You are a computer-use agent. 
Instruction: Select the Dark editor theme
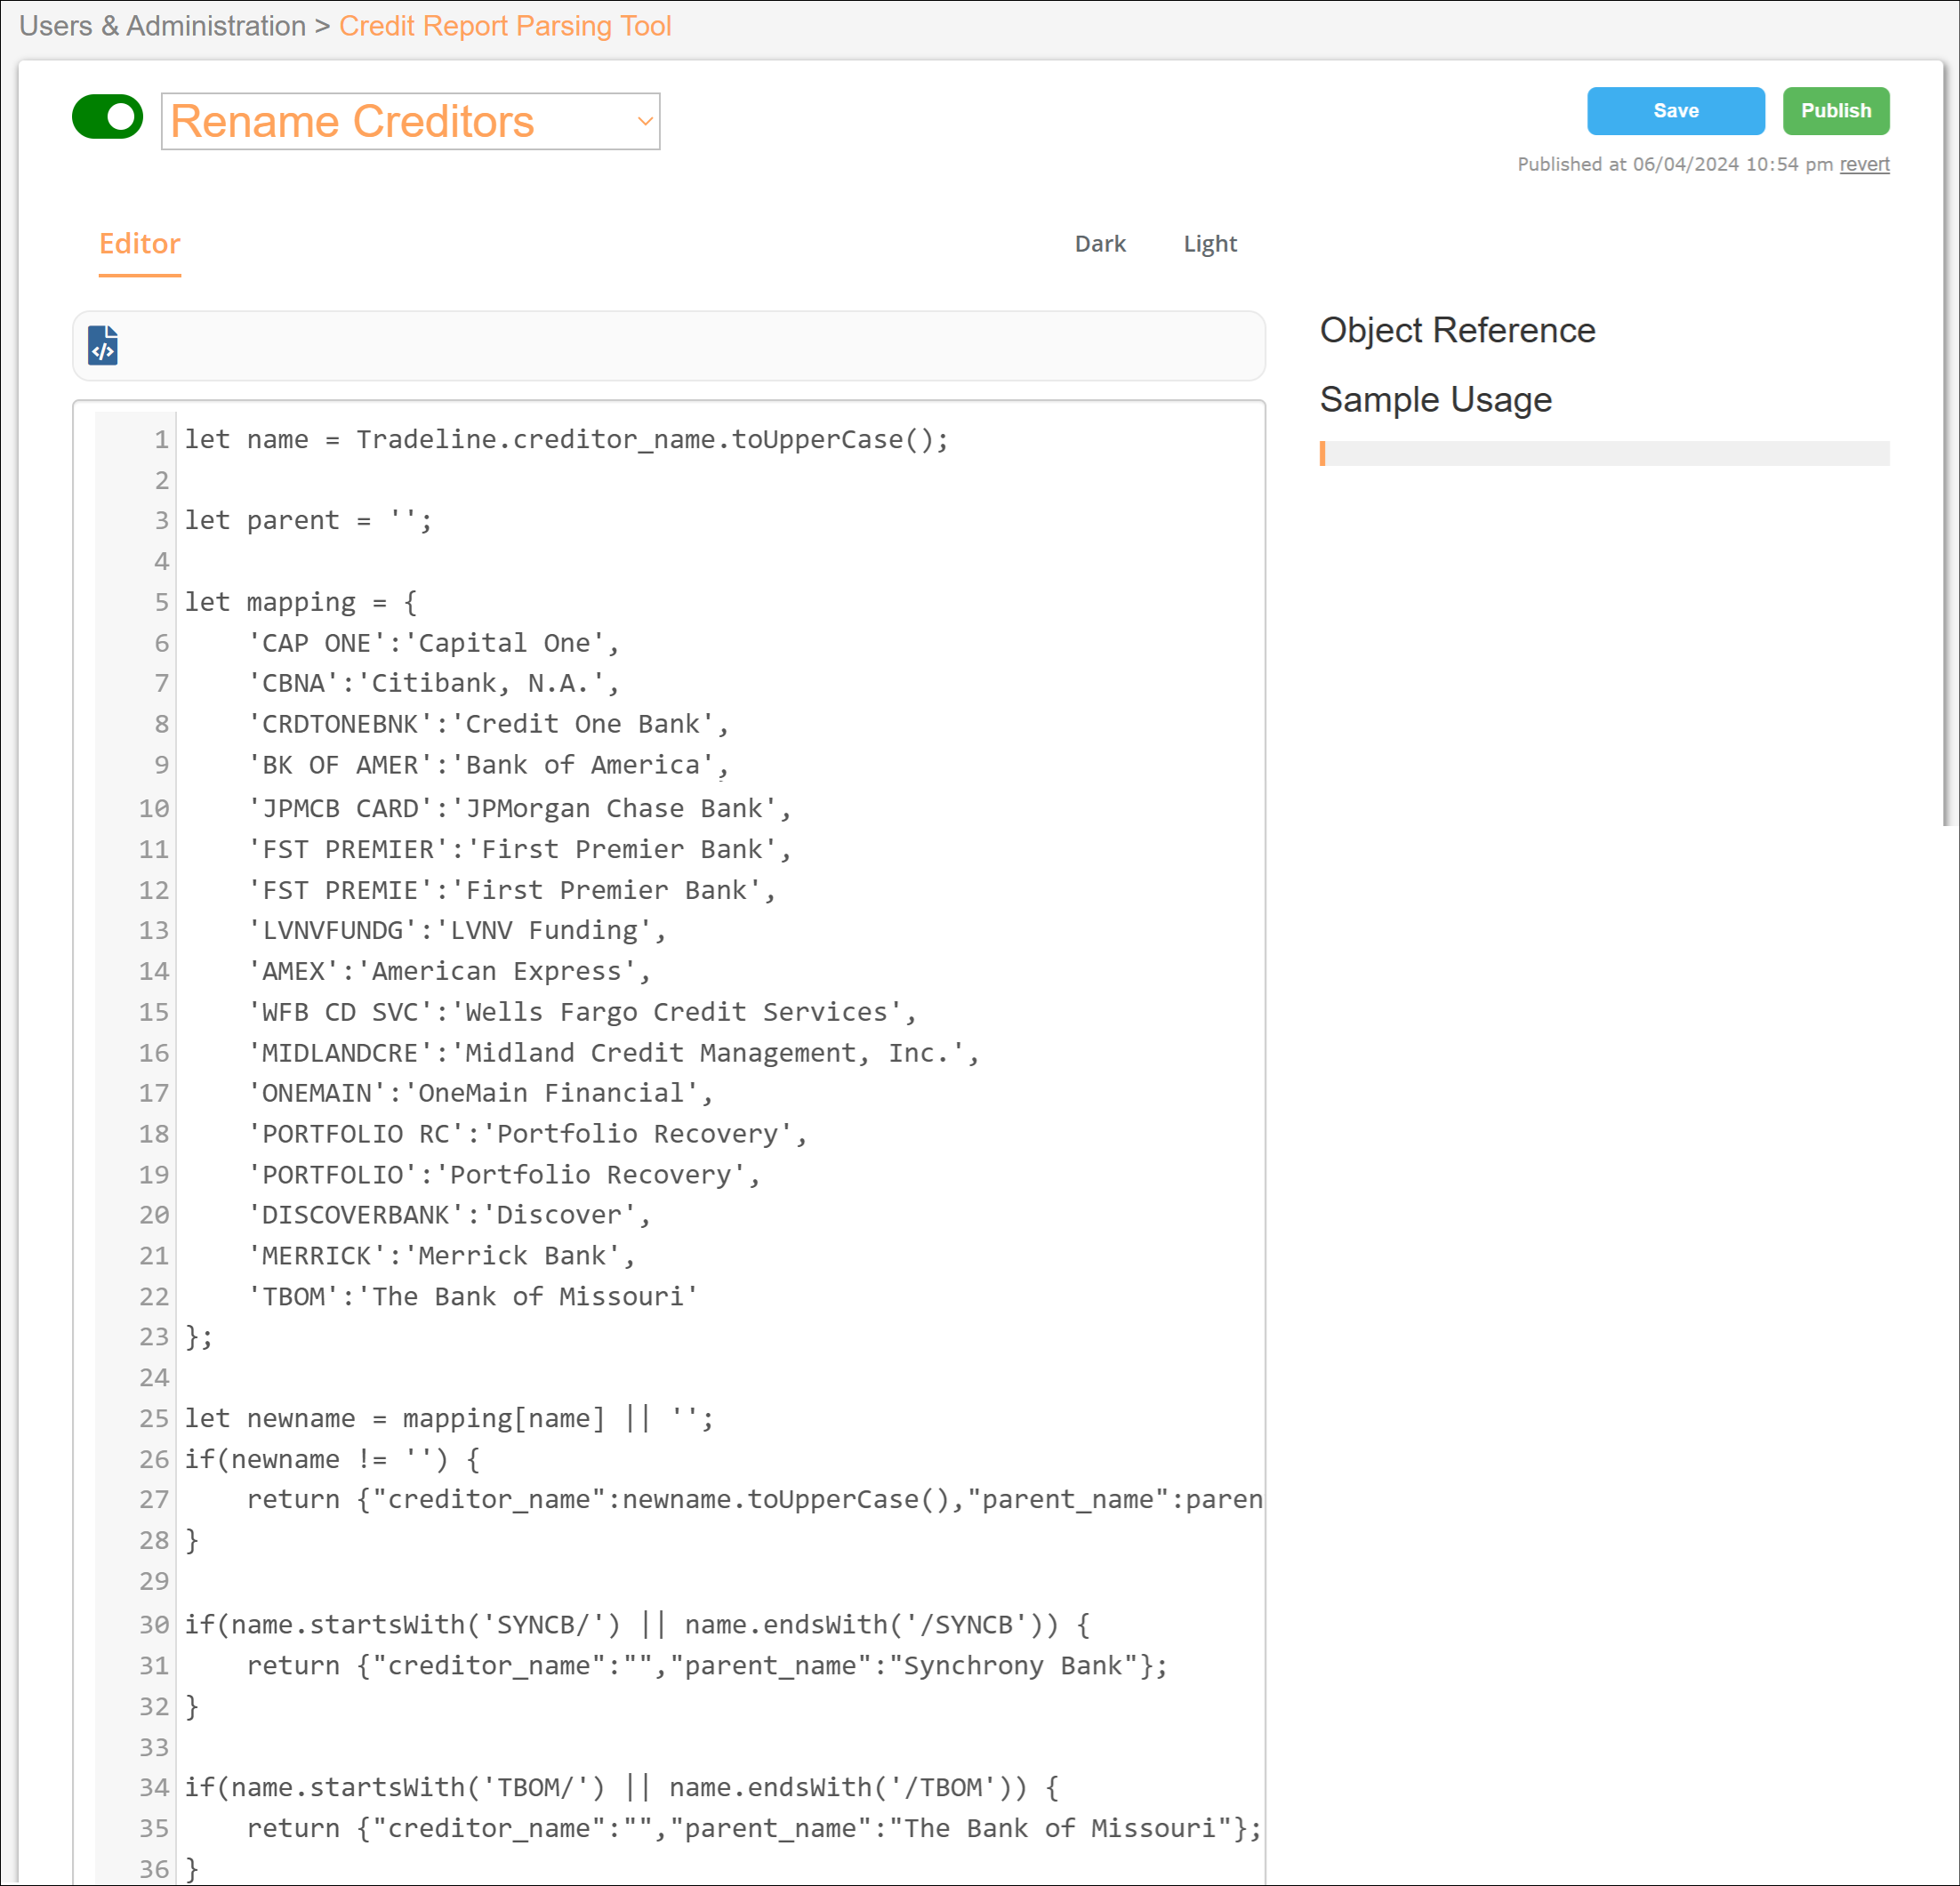(1099, 244)
